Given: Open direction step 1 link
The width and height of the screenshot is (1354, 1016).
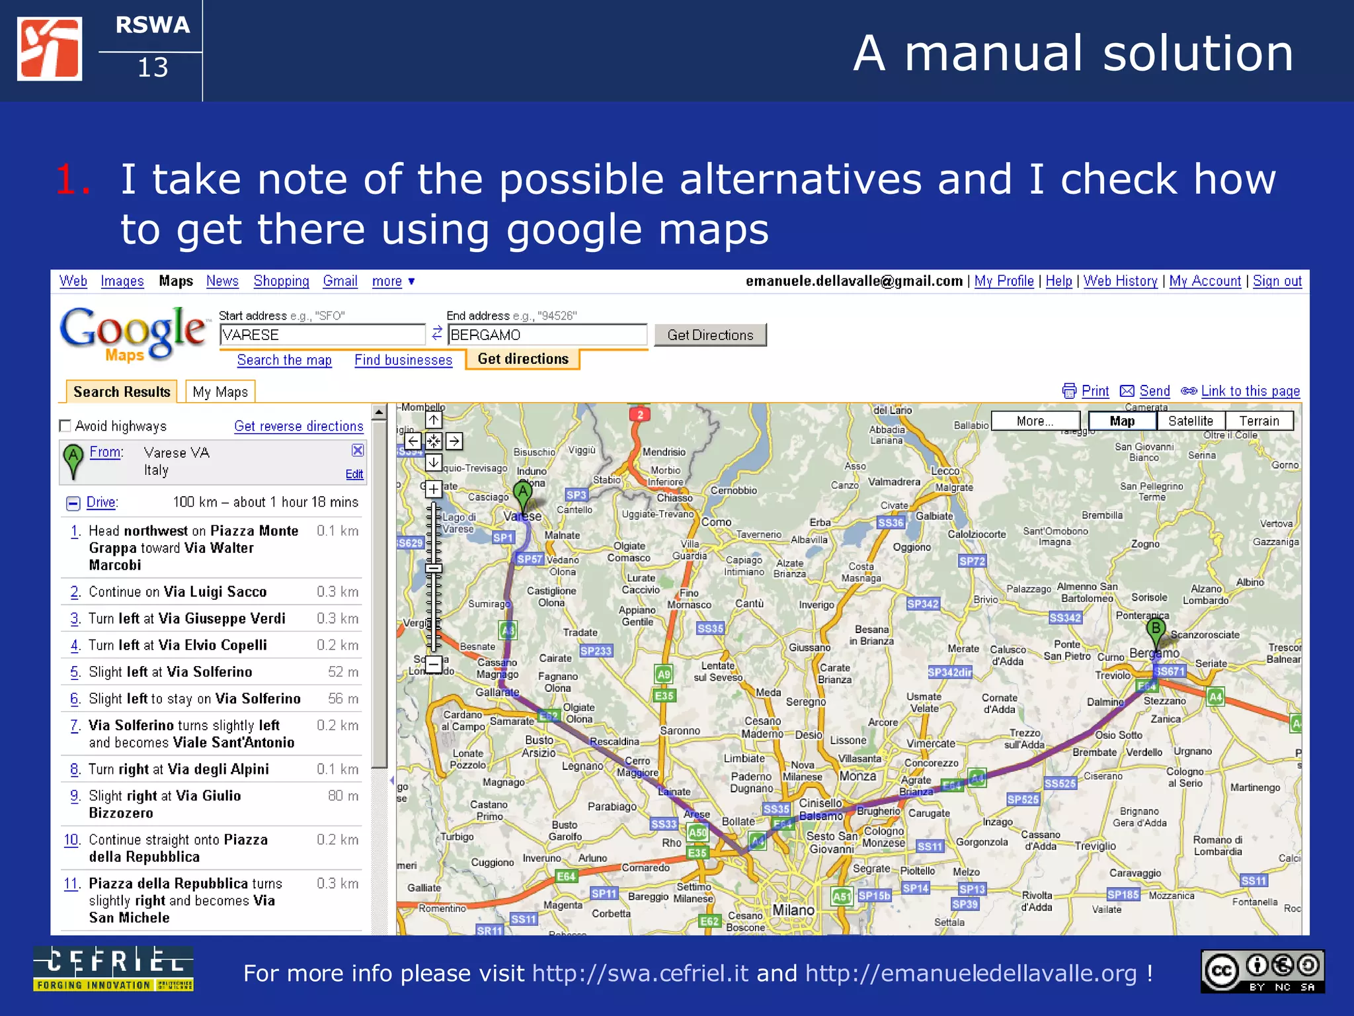Looking at the screenshot, I should (75, 531).
